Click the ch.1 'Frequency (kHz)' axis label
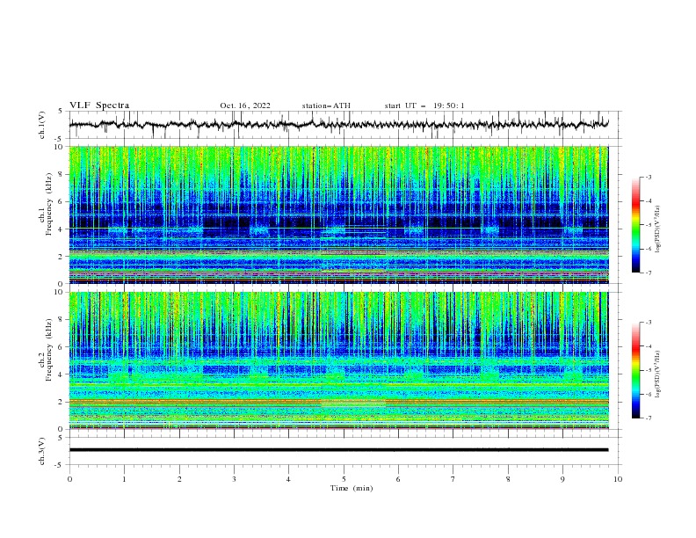The image size is (696, 538). pyautogui.click(x=48, y=205)
